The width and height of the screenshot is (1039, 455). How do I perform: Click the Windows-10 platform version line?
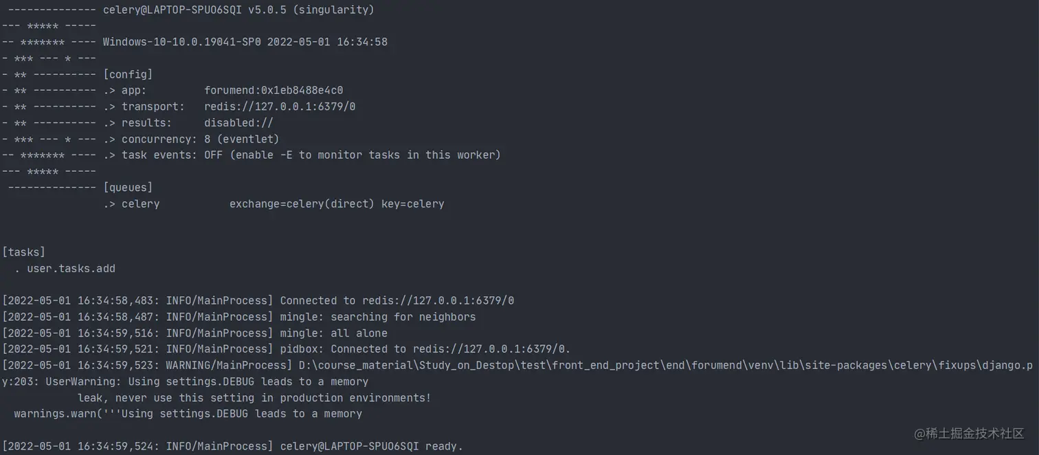(x=245, y=42)
